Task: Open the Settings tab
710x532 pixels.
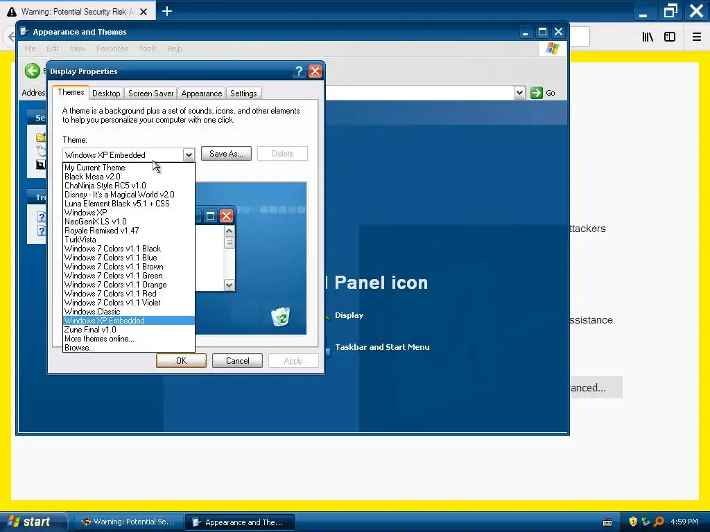Action: point(243,94)
